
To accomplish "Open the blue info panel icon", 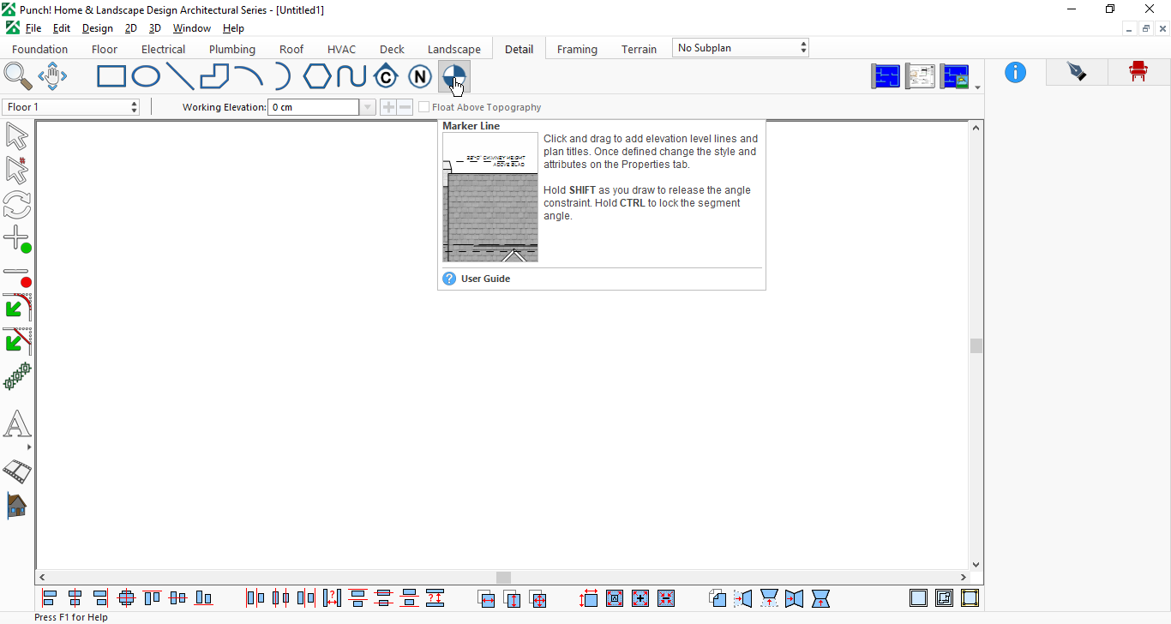I will [x=1016, y=73].
